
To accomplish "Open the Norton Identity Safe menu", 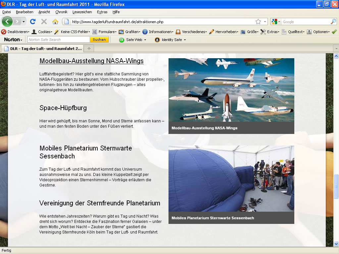I will click(x=170, y=40).
